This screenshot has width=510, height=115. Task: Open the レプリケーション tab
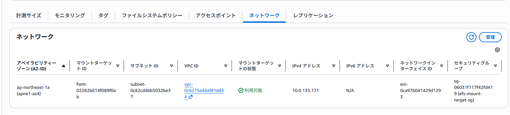[313, 15]
